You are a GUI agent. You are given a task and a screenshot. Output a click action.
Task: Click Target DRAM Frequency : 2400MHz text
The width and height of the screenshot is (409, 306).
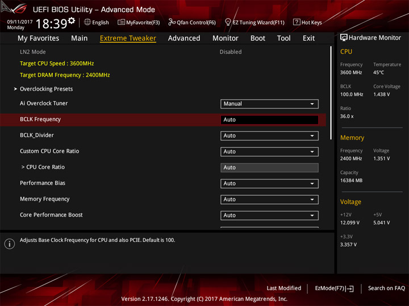pos(65,75)
